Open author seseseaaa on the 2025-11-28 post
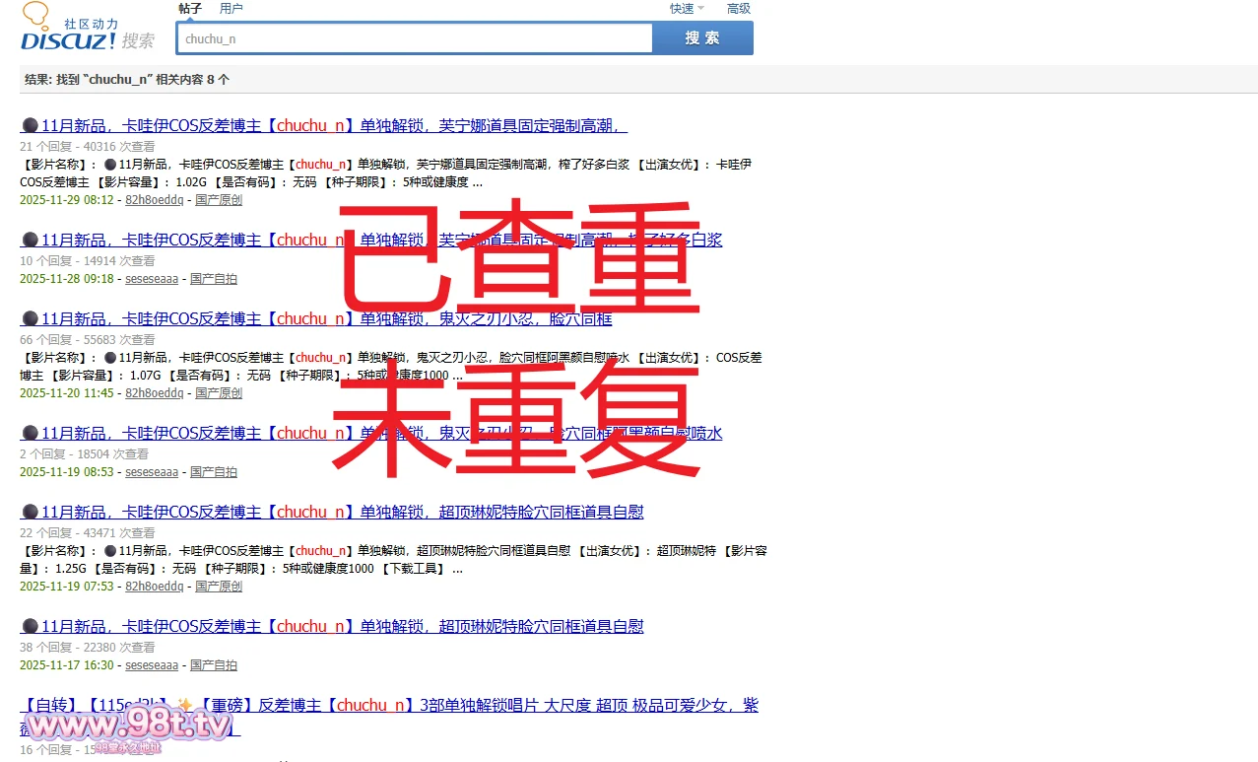Image resolution: width=1258 pixels, height=762 pixels. (152, 279)
